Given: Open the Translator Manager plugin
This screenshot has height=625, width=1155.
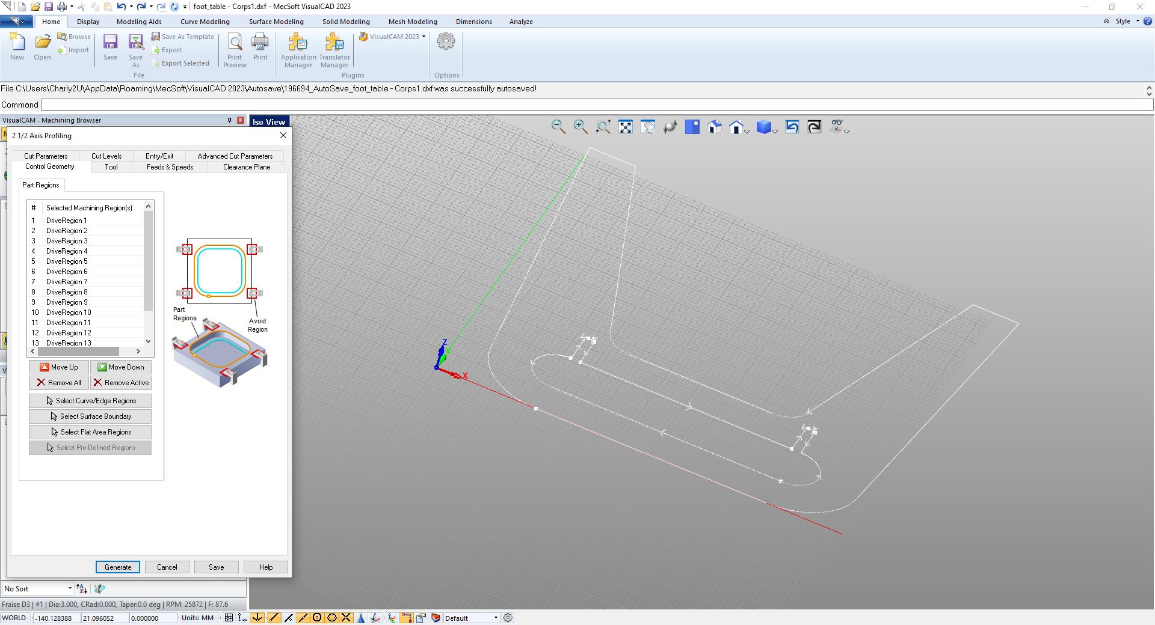Looking at the screenshot, I should click(x=334, y=50).
